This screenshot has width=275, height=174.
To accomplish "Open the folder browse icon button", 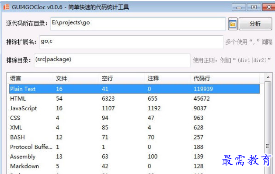I will click(233, 24).
